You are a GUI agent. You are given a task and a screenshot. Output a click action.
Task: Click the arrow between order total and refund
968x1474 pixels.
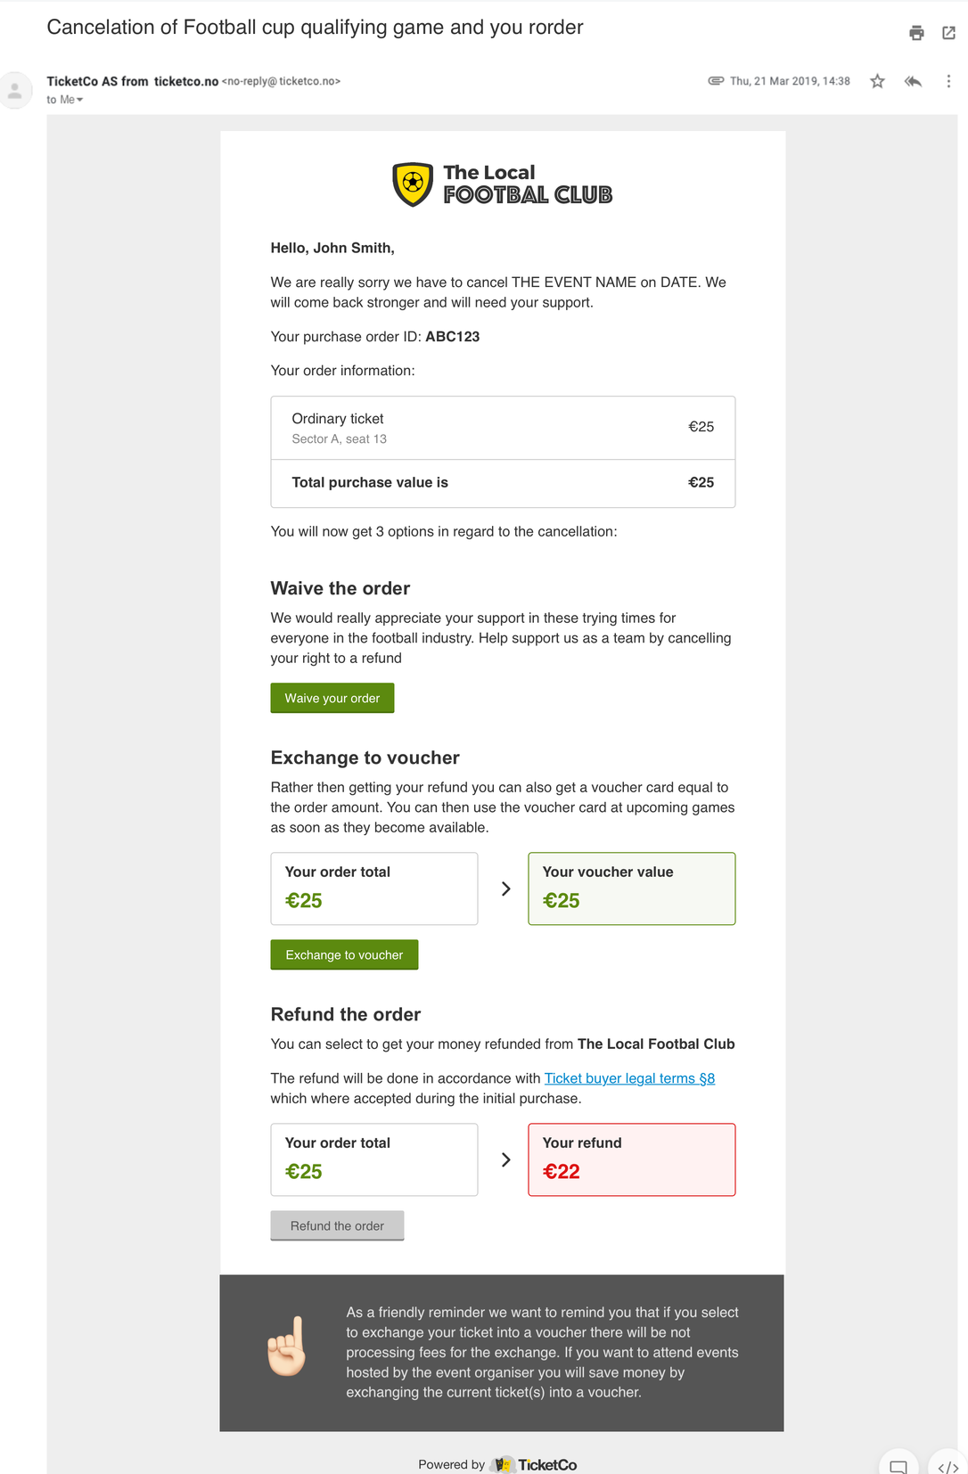click(505, 1159)
